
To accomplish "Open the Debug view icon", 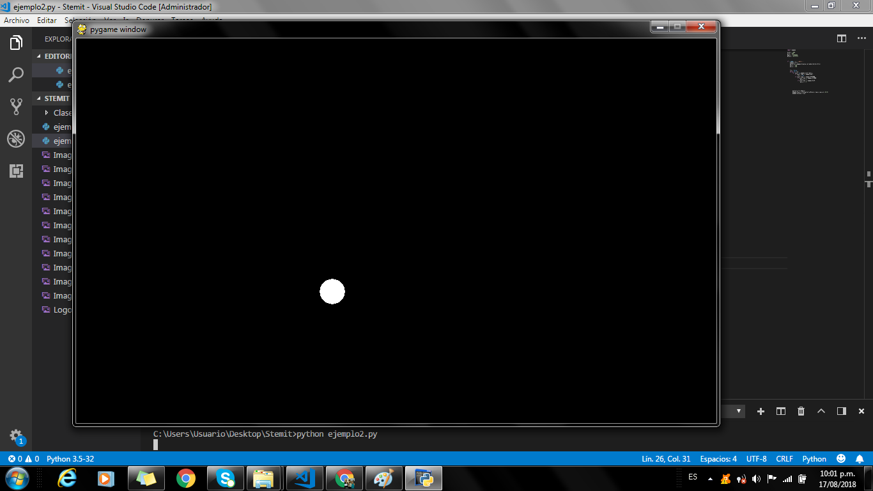I will [x=16, y=139].
